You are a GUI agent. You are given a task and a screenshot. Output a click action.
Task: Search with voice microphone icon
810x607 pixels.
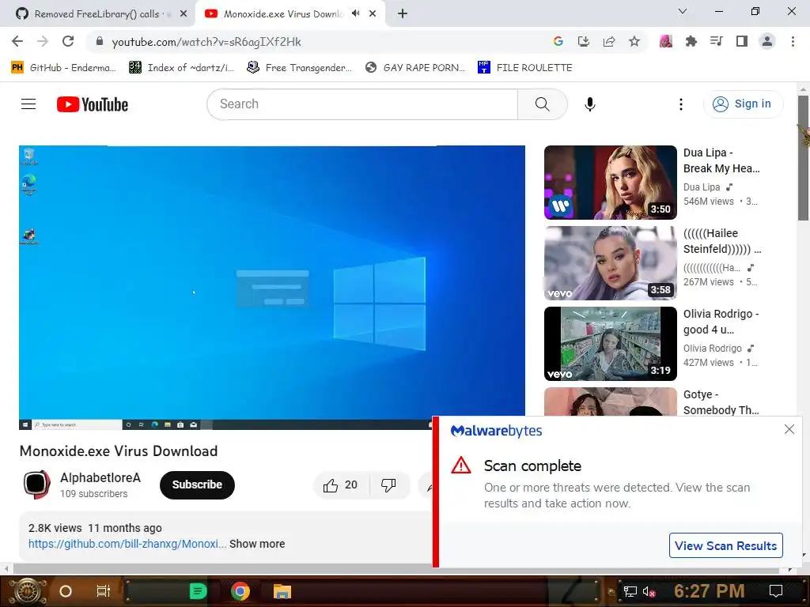pyautogui.click(x=590, y=104)
